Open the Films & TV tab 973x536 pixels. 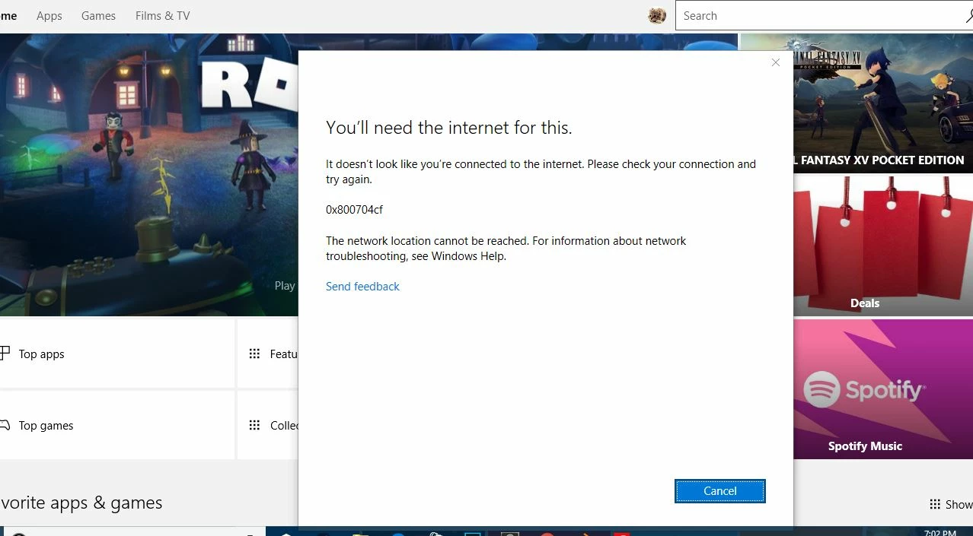(x=162, y=16)
